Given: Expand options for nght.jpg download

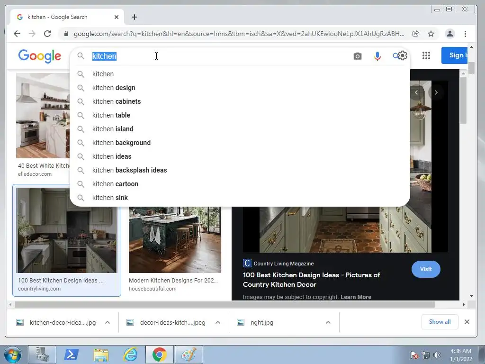Looking at the screenshot, I should pos(328,322).
